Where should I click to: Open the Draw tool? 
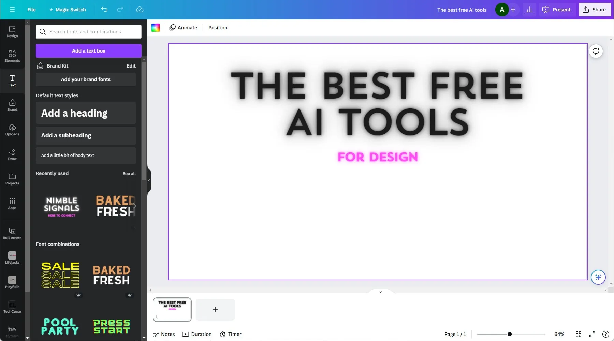coord(12,154)
